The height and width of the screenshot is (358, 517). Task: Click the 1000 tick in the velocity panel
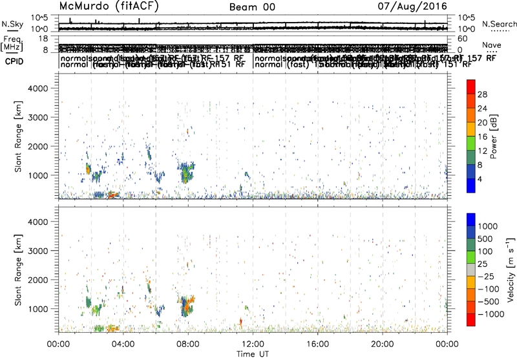pyautogui.click(x=37, y=309)
